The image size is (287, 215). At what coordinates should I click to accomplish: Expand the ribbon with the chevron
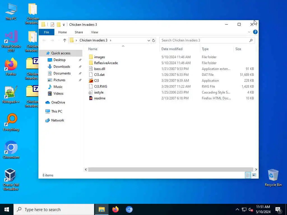249,32
